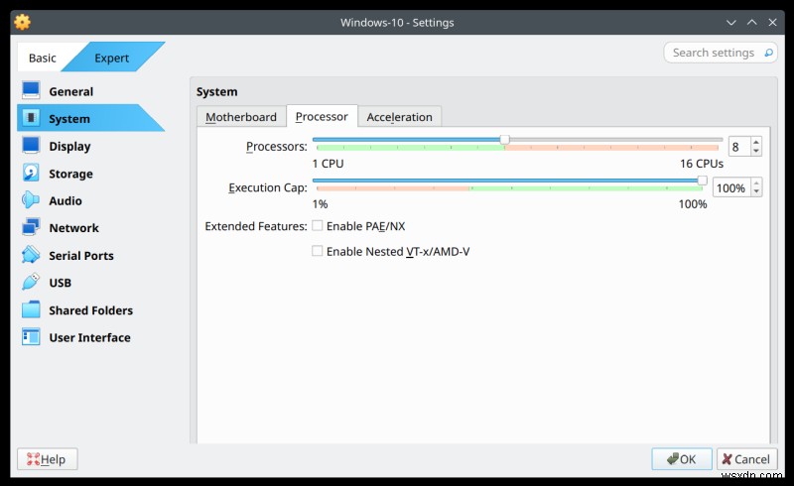Click the User Interface layout icon
This screenshot has height=486, width=794.
tap(31, 336)
